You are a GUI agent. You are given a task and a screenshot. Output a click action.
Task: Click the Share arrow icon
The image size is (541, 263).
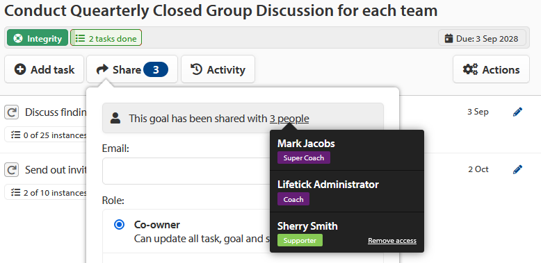click(102, 69)
